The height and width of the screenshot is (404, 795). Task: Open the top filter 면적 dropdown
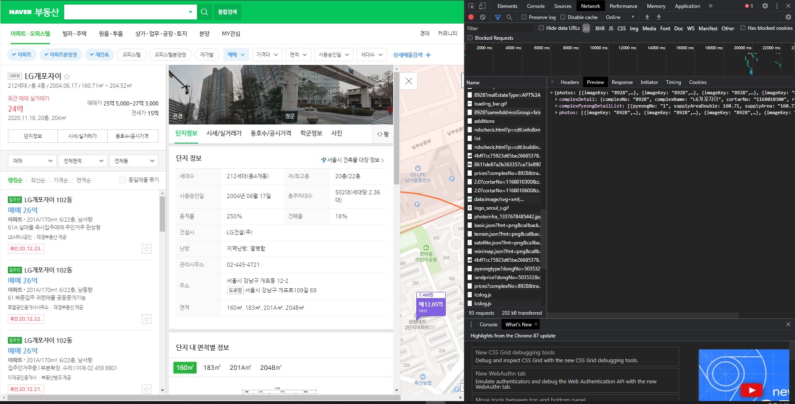298,55
